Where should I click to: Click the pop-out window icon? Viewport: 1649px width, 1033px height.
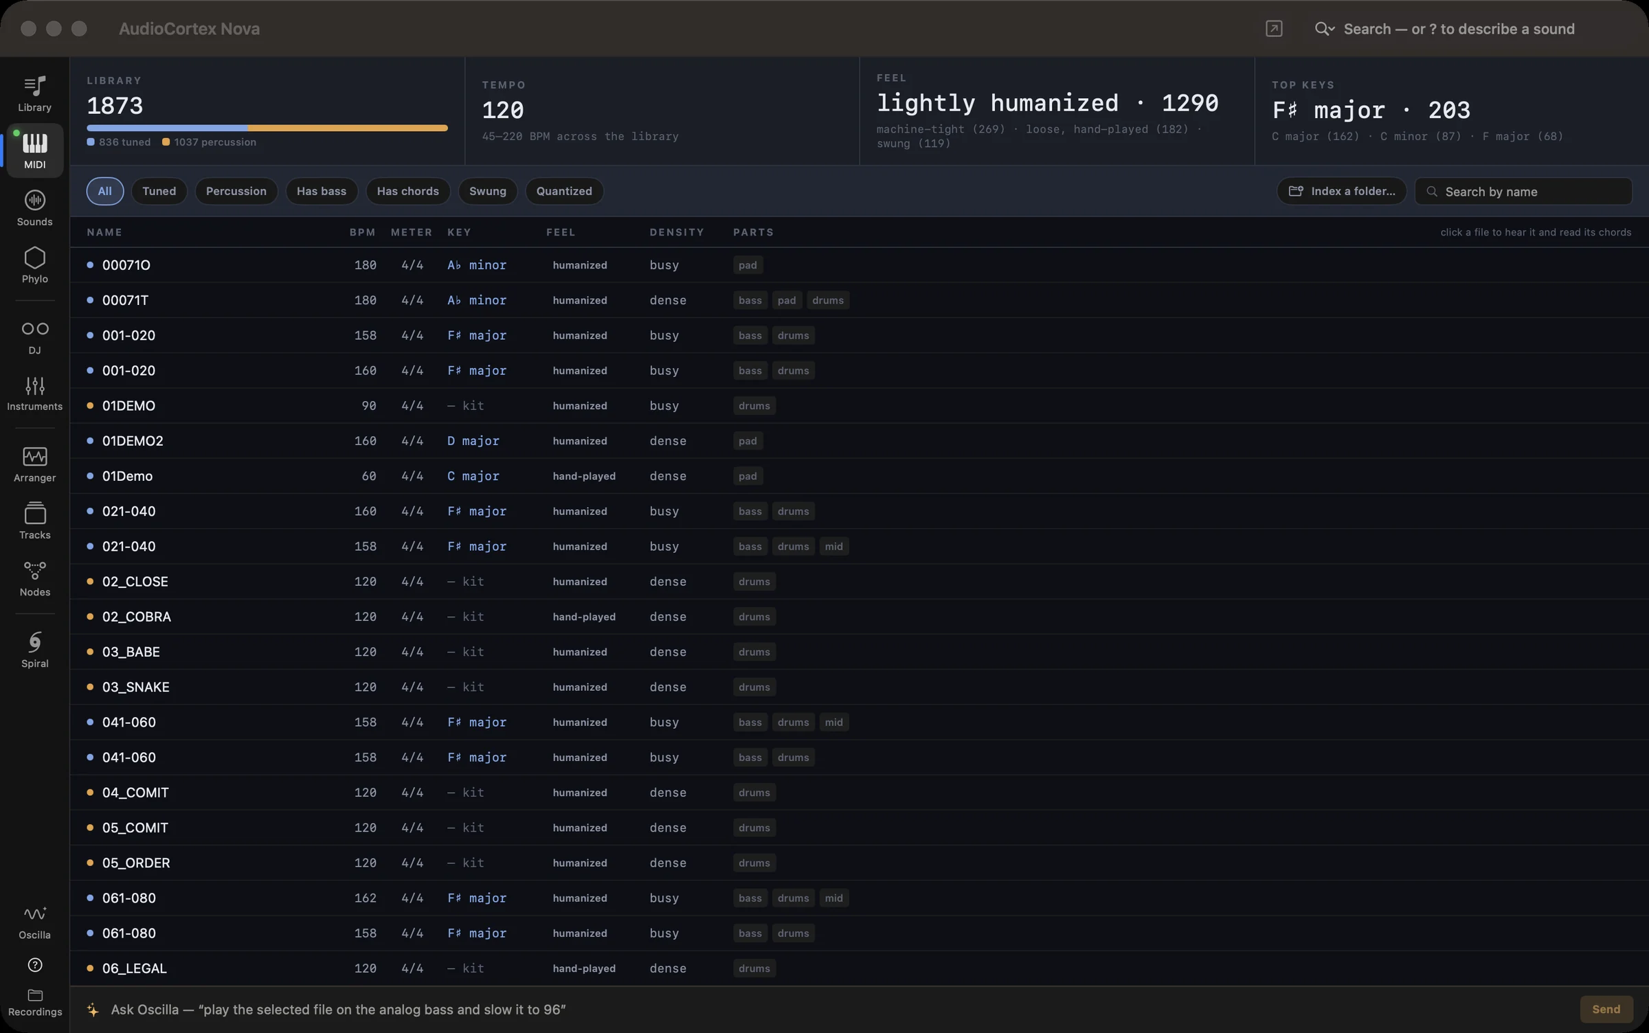1274,28
